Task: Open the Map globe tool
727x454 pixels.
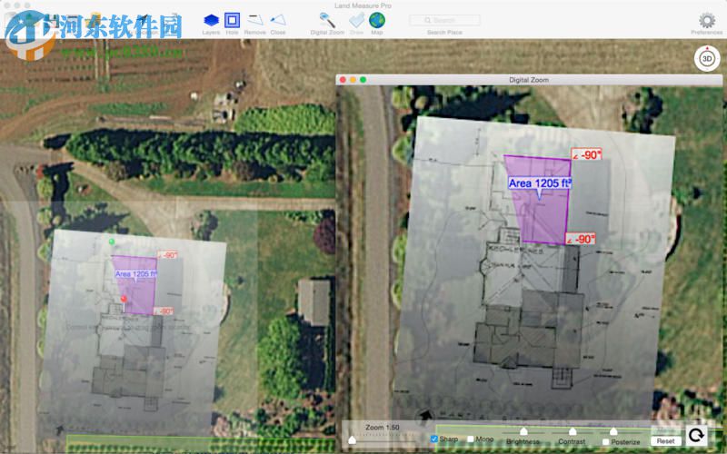Action: [x=377, y=20]
